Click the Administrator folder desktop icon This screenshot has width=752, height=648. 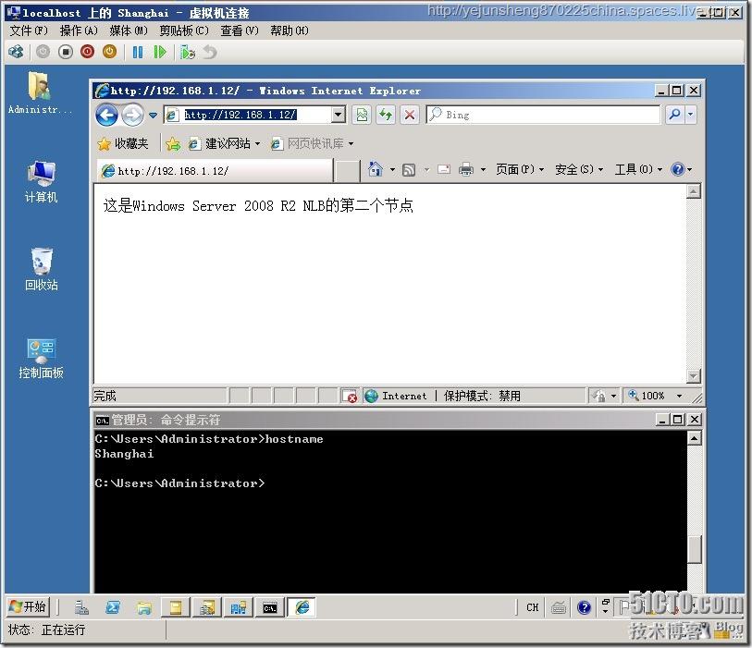(40, 92)
